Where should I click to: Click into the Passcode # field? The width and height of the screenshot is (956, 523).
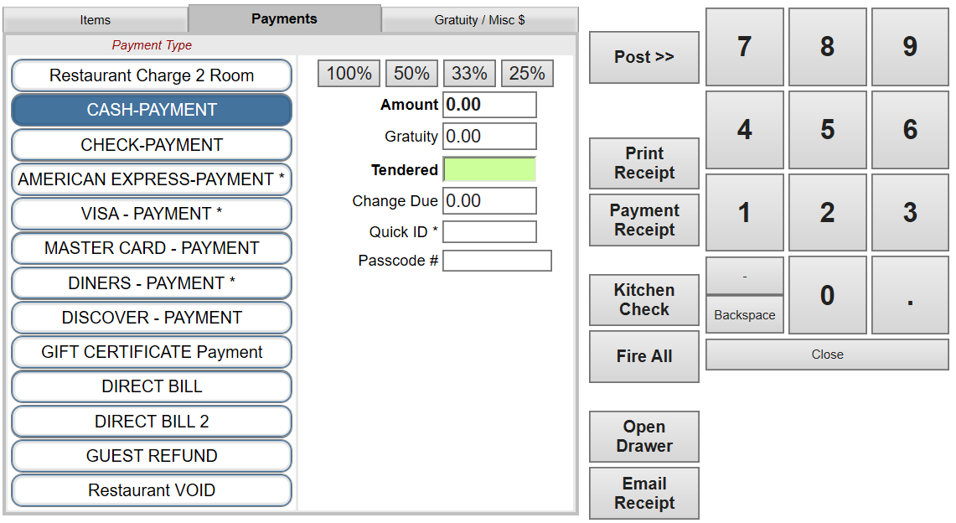pyautogui.click(x=497, y=261)
